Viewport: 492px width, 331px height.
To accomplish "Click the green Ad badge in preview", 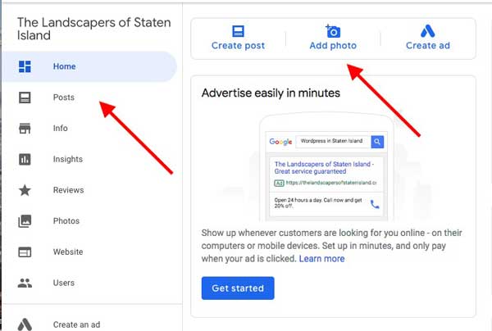I will (279, 183).
